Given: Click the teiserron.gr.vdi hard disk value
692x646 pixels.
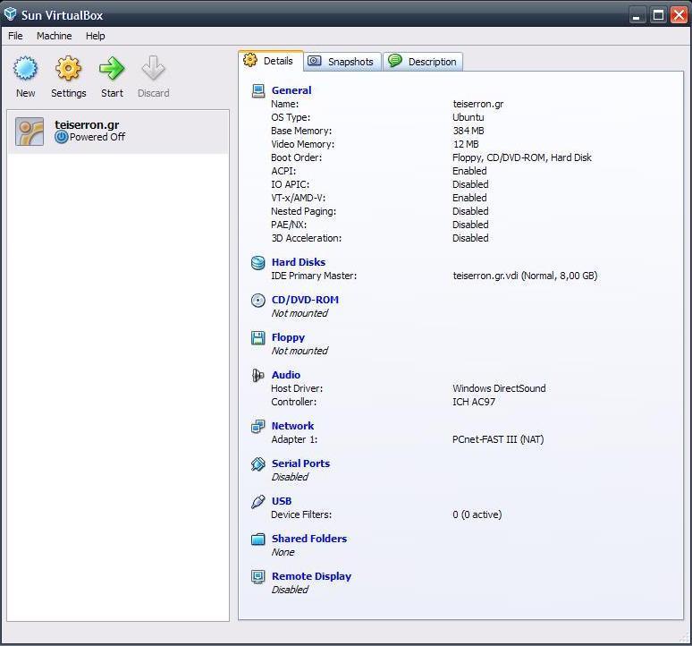Looking at the screenshot, I should pyautogui.click(x=525, y=276).
